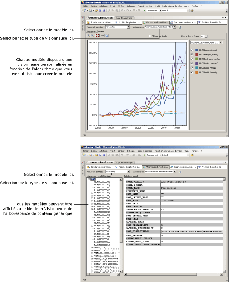Click copy graph icon beside Abs, upper window

106,36
